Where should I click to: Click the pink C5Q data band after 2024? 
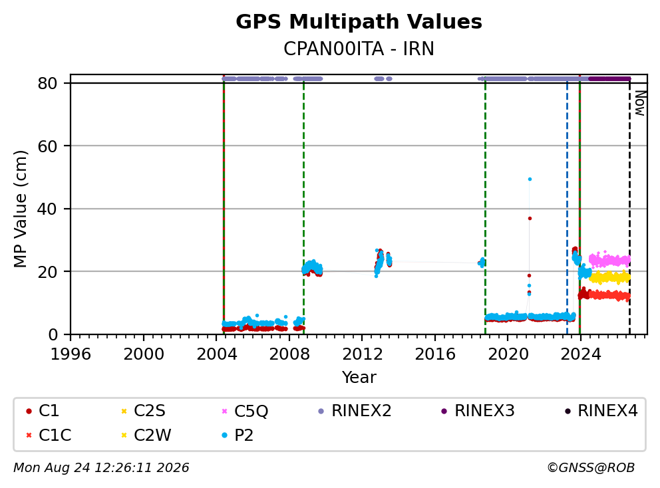[609, 260]
